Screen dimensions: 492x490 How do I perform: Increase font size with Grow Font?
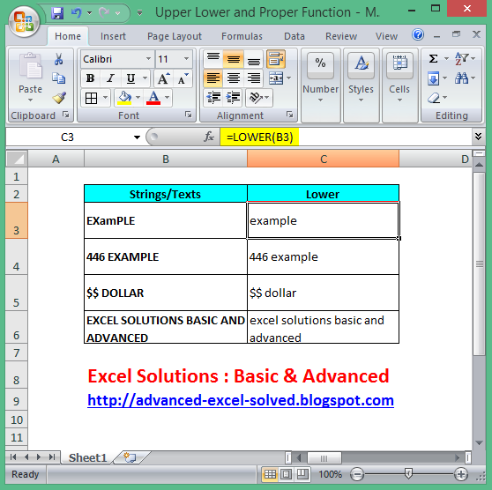pyautogui.click(x=163, y=78)
